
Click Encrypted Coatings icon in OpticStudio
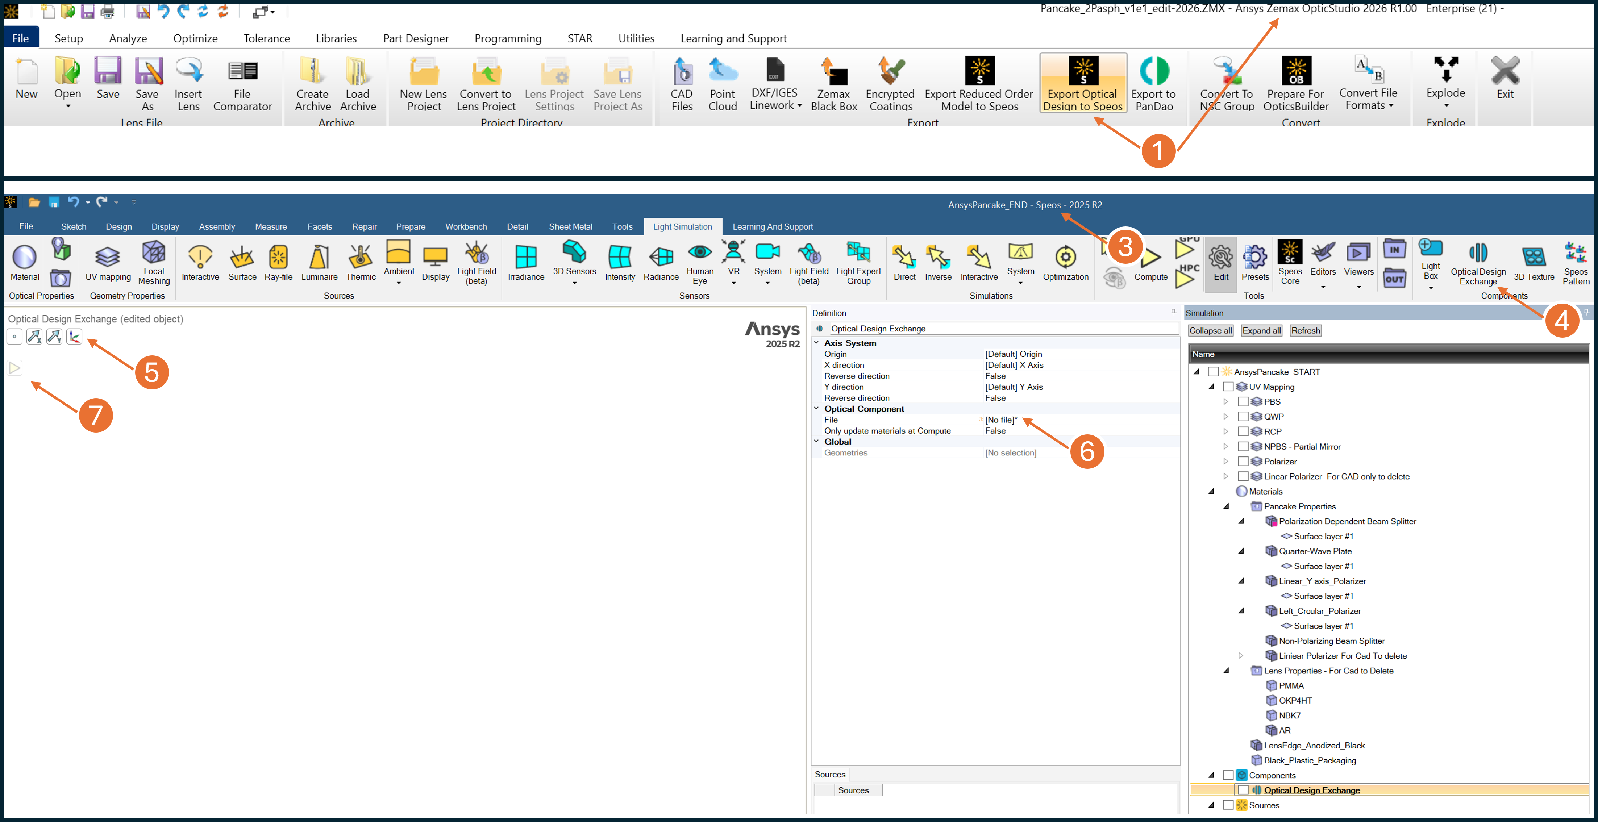click(x=890, y=83)
